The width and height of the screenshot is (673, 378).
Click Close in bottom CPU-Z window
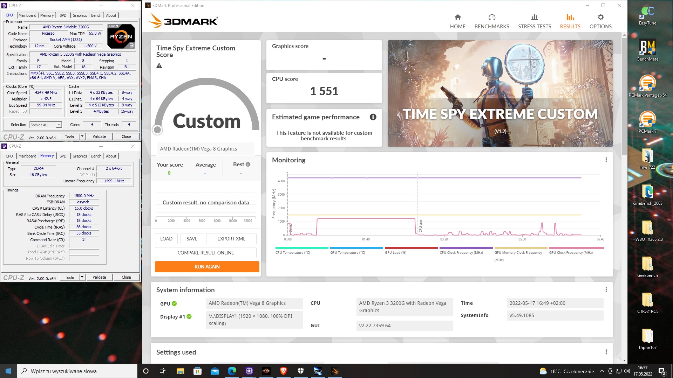[x=126, y=277]
